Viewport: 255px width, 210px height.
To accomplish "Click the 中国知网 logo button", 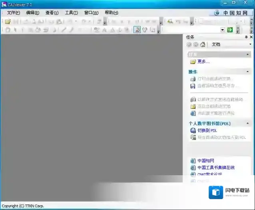I will point(231,13).
